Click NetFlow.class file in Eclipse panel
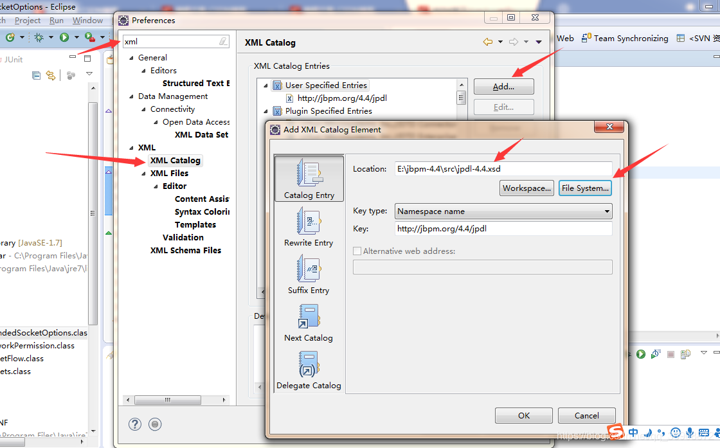 [x=22, y=359]
